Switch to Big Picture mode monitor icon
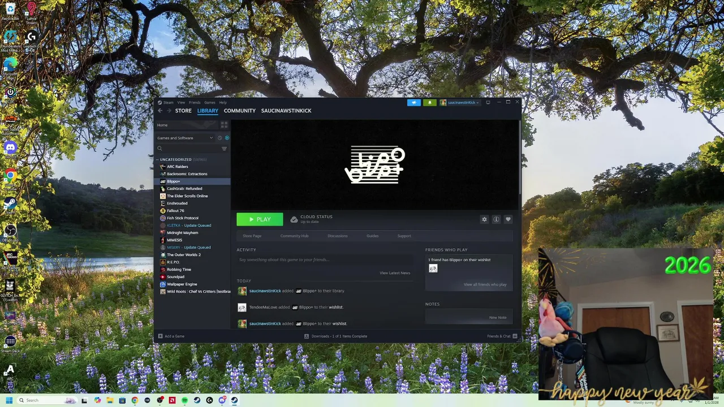 488,102
